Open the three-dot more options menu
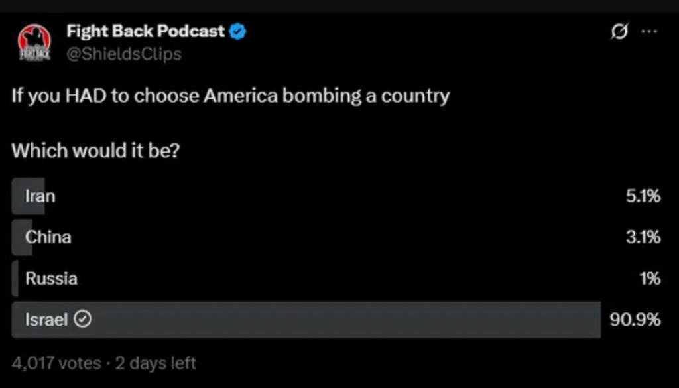Image resolution: width=679 pixels, height=388 pixels. tap(649, 32)
